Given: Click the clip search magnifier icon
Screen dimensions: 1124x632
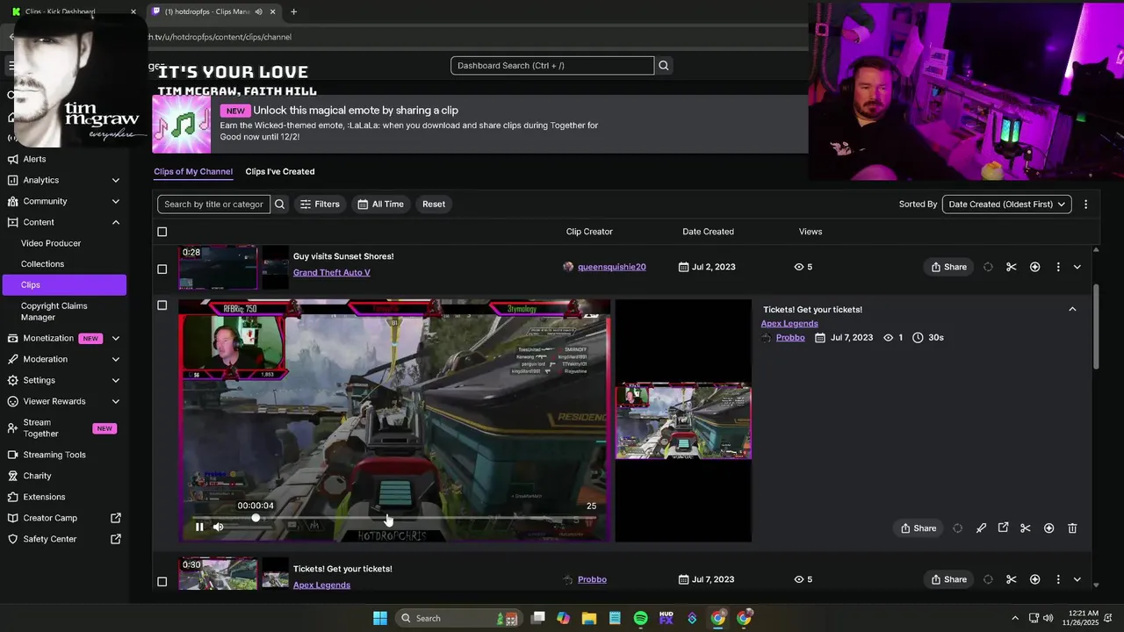Looking at the screenshot, I should pyautogui.click(x=279, y=204).
